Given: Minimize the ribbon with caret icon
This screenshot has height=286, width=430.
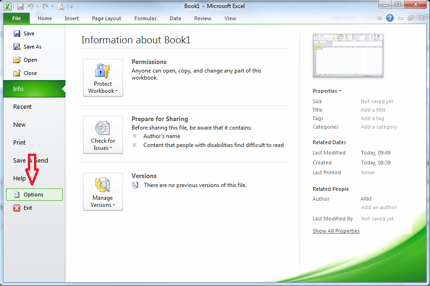Looking at the screenshot, I should (x=380, y=18).
